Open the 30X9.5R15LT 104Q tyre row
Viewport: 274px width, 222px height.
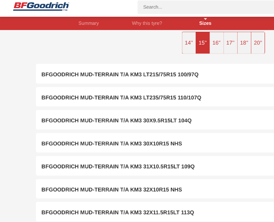pos(155,120)
